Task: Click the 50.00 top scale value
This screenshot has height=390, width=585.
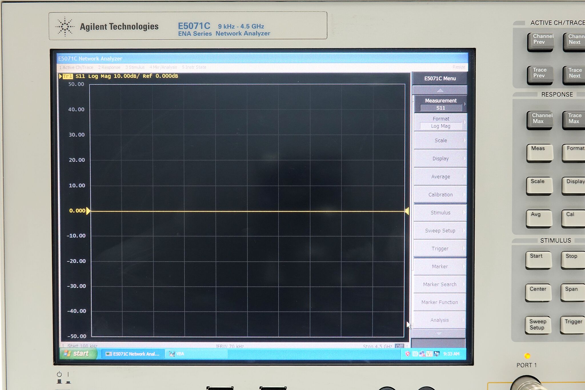Action: (76, 84)
